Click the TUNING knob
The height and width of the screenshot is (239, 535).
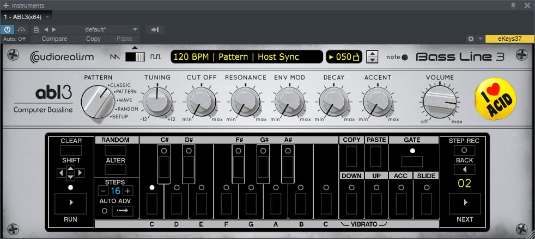157,102
